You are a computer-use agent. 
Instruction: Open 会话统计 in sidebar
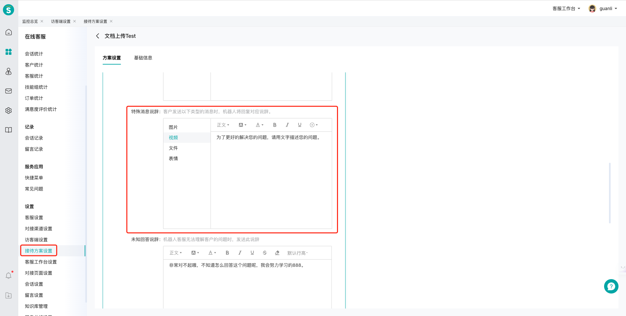click(34, 54)
